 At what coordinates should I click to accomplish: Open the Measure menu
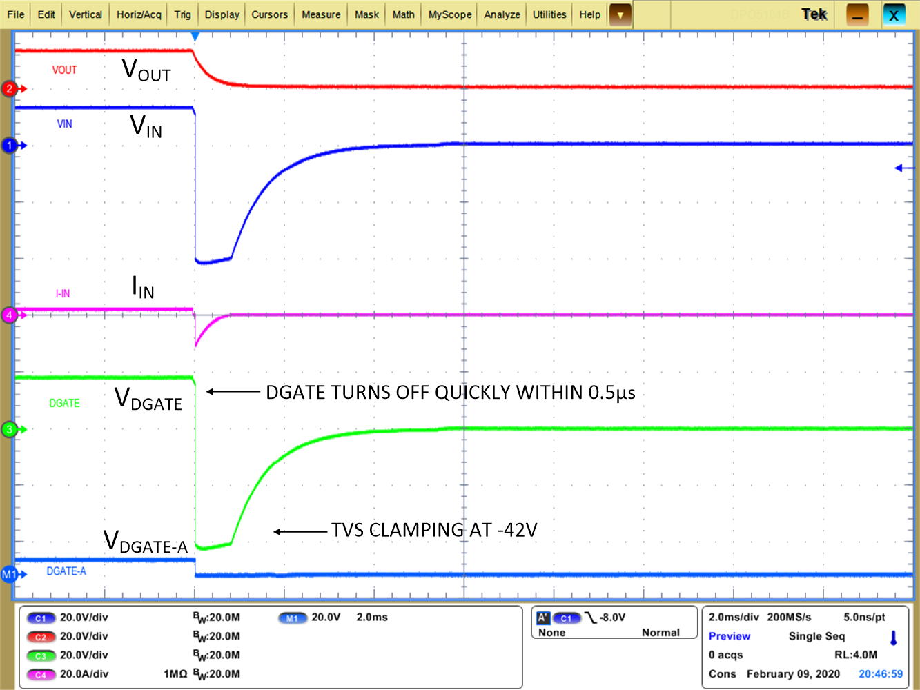click(x=320, y=14)
